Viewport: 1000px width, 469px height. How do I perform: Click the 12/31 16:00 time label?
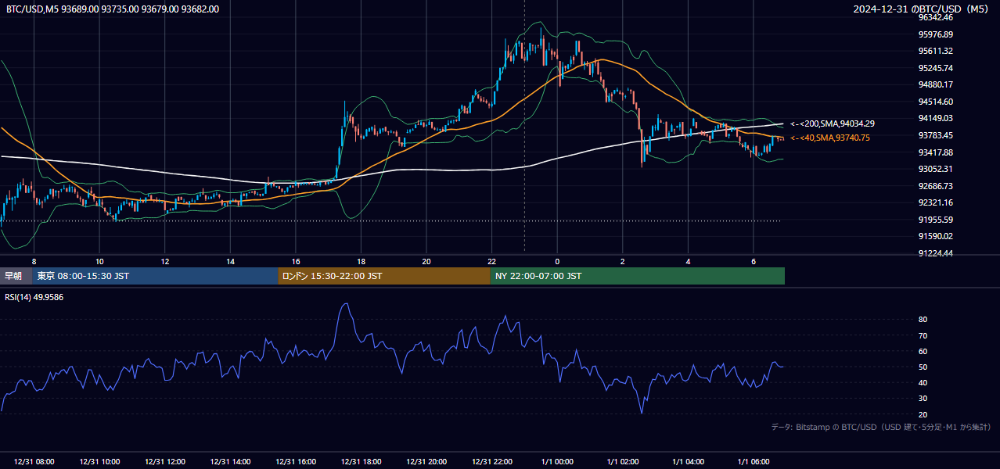(x=296, y=462)
